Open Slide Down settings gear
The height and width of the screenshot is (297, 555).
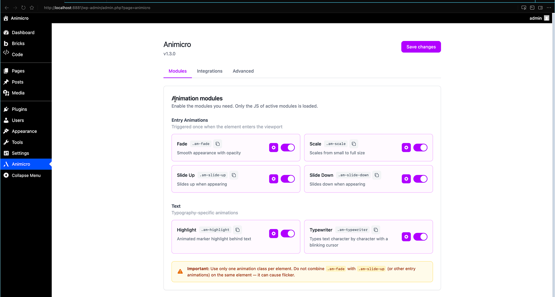[x=406, y=179]
